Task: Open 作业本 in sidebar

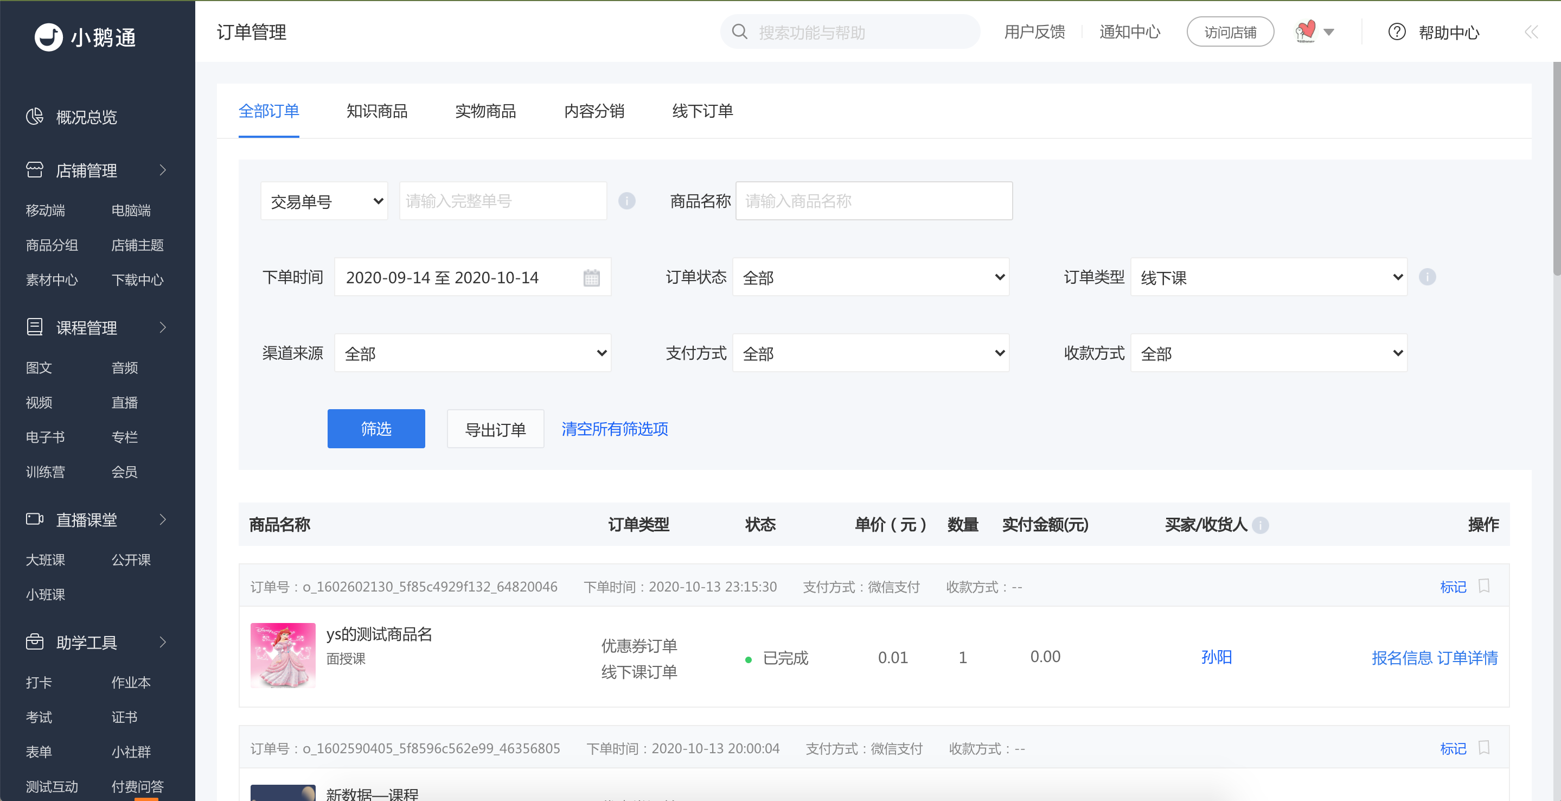Action: click(131, 682)
